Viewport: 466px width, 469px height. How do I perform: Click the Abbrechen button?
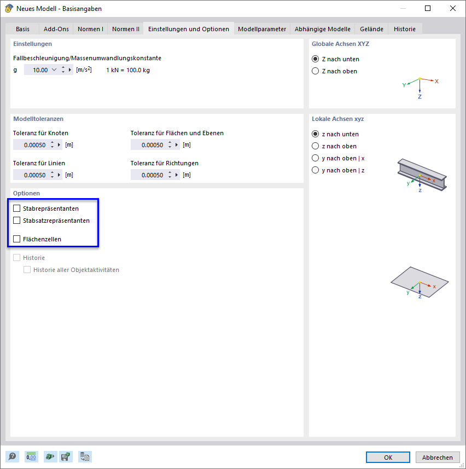(438, 458)
